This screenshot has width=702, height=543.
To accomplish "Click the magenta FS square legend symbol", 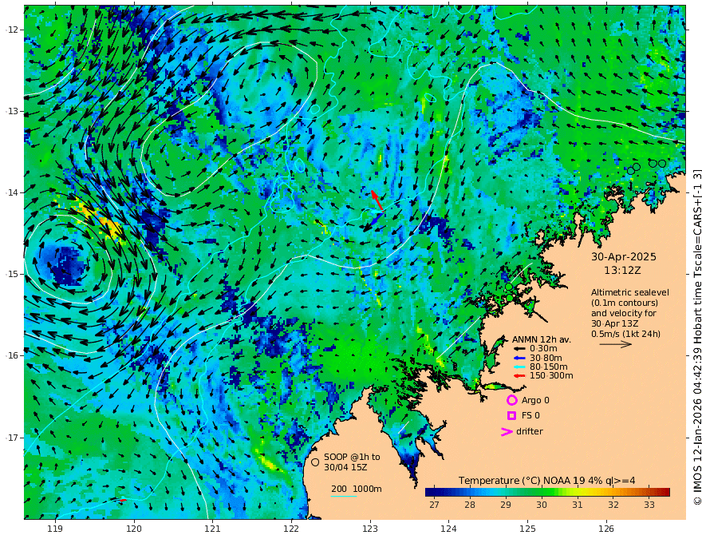I will [x=511, y=416].
